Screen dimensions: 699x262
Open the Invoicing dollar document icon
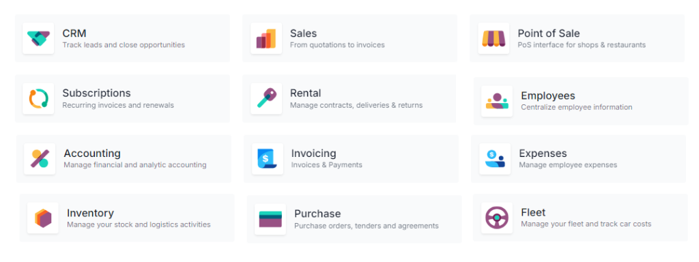pos(268,158)
